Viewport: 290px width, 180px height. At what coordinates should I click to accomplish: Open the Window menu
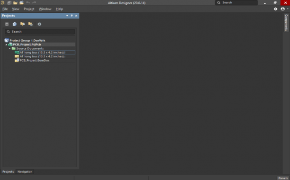click(x=45, y=9)
